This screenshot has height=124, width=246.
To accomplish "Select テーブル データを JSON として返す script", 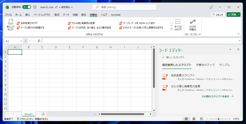I will [137, 23].
